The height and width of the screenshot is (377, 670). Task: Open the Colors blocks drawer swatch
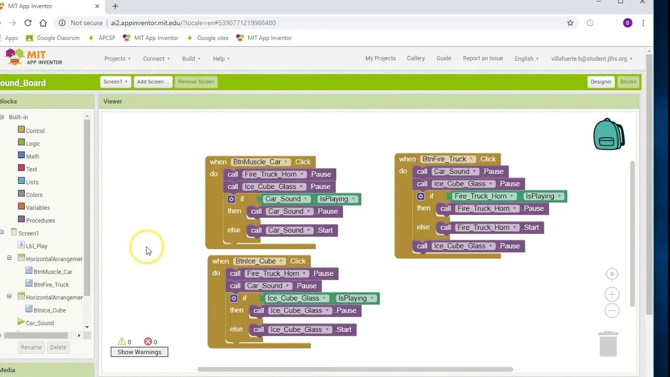pyautogui.click(x=20, y=194)
